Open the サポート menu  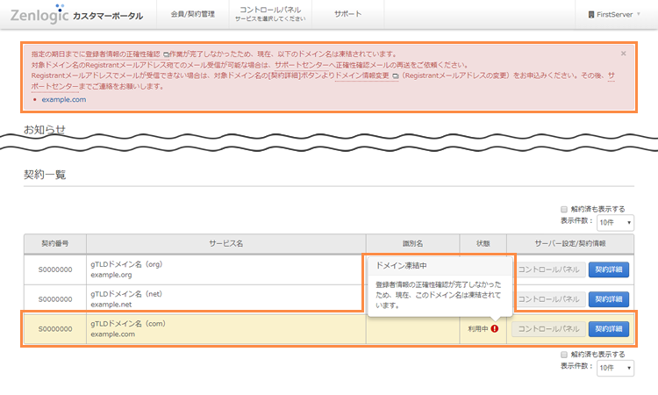[x=347, y=14]
